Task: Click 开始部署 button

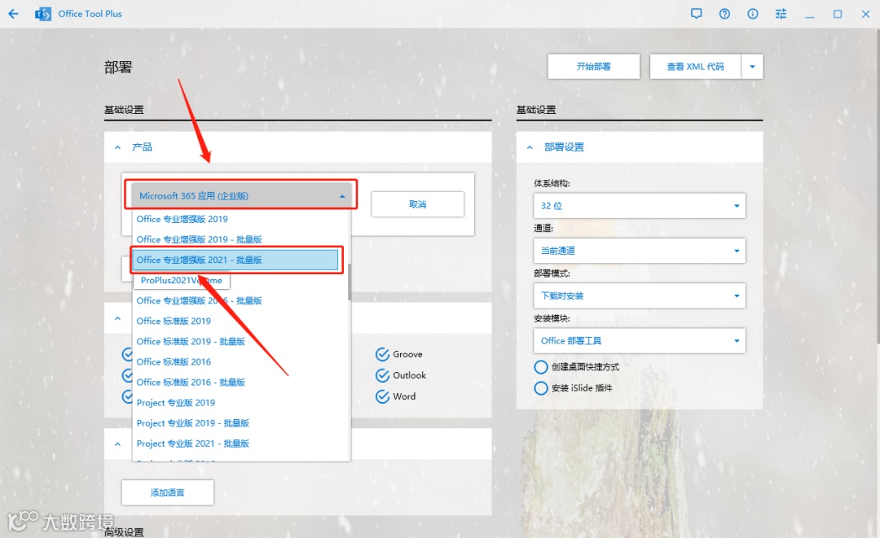Action: (594, 66)
